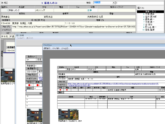Select 原島 重徳 in the 個人No list
The height and width of the screenshot is (124, 165).
pyautogui.click(x=150, y=30)
